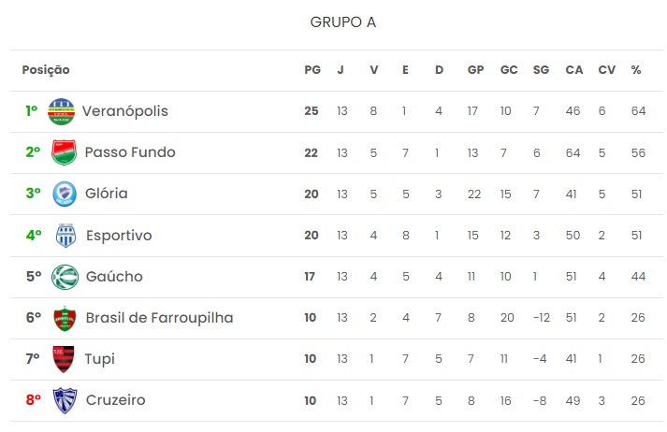Open the Veranópolis team name
This screenshot has width=667, height=432.
125,111
